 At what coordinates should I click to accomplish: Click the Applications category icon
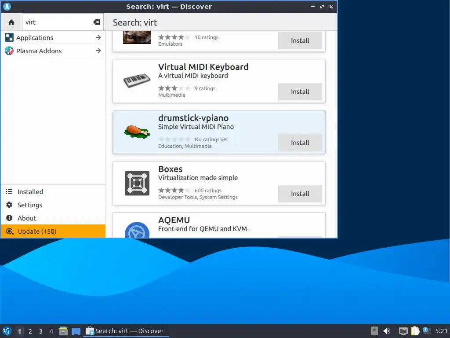coord(9,38)
